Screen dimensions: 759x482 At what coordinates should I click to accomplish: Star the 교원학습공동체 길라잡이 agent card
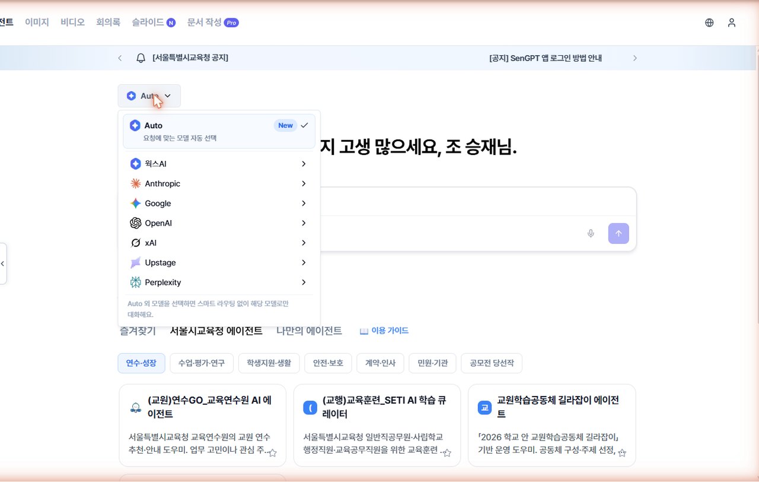coord(622,453)
